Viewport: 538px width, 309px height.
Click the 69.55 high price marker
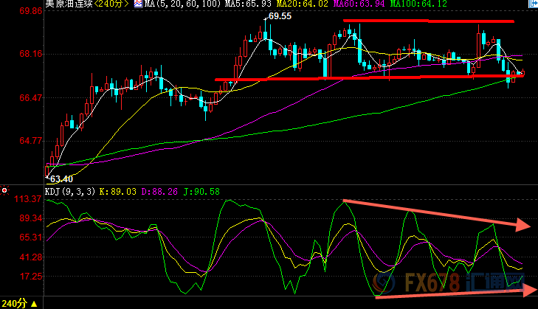click(x=279, y=15)
